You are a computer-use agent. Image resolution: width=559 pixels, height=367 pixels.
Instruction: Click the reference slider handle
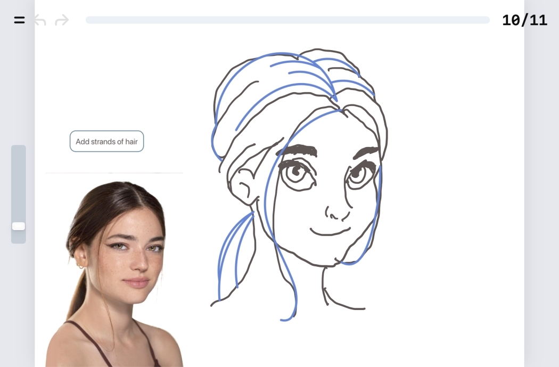tap(18, 226)
